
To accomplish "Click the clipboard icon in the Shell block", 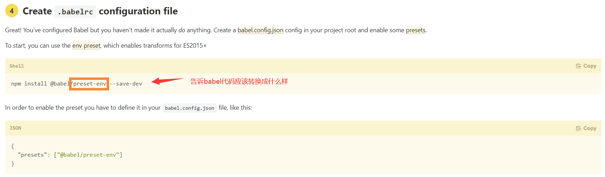I will (x=578, y=66).
